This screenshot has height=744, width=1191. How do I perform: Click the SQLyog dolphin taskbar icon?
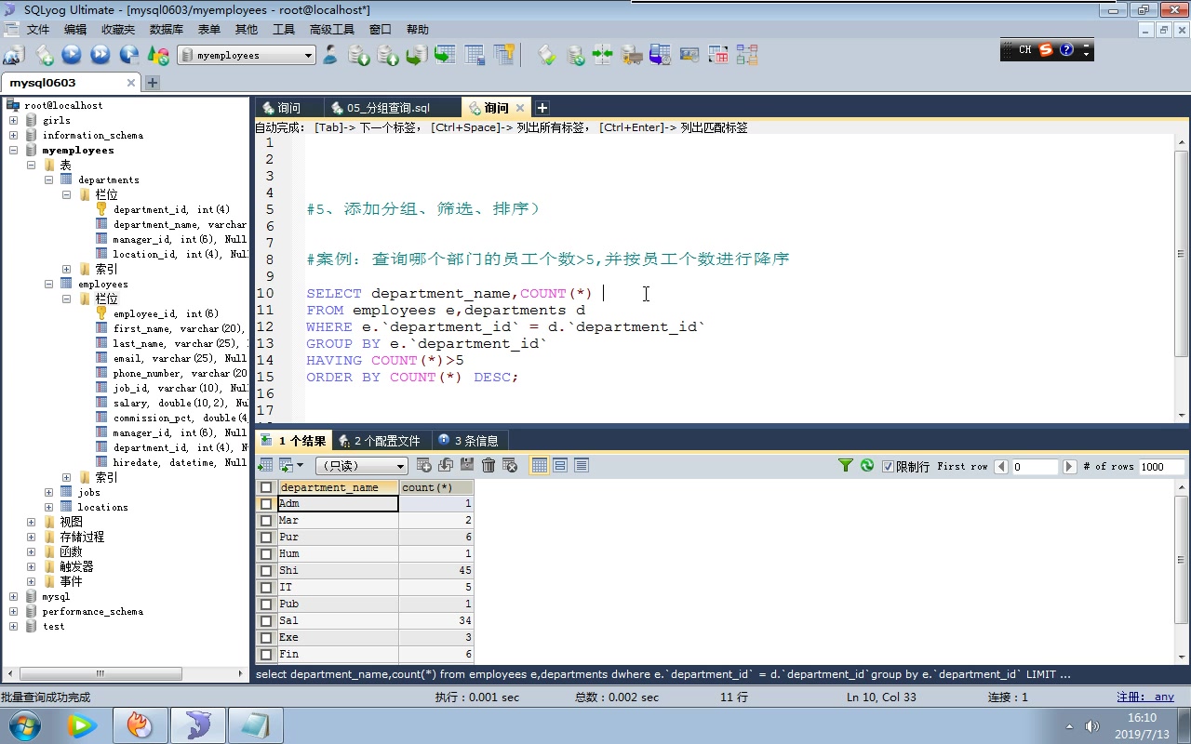[x=197, y=724]
